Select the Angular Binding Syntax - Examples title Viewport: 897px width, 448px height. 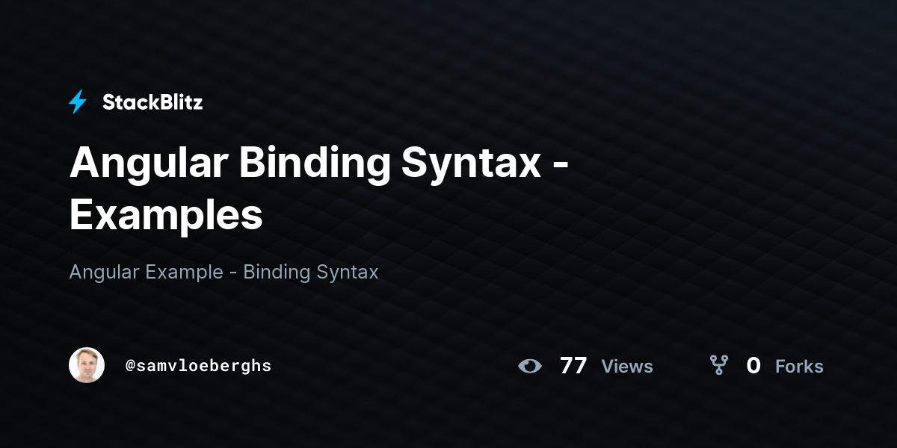[319, 189]
